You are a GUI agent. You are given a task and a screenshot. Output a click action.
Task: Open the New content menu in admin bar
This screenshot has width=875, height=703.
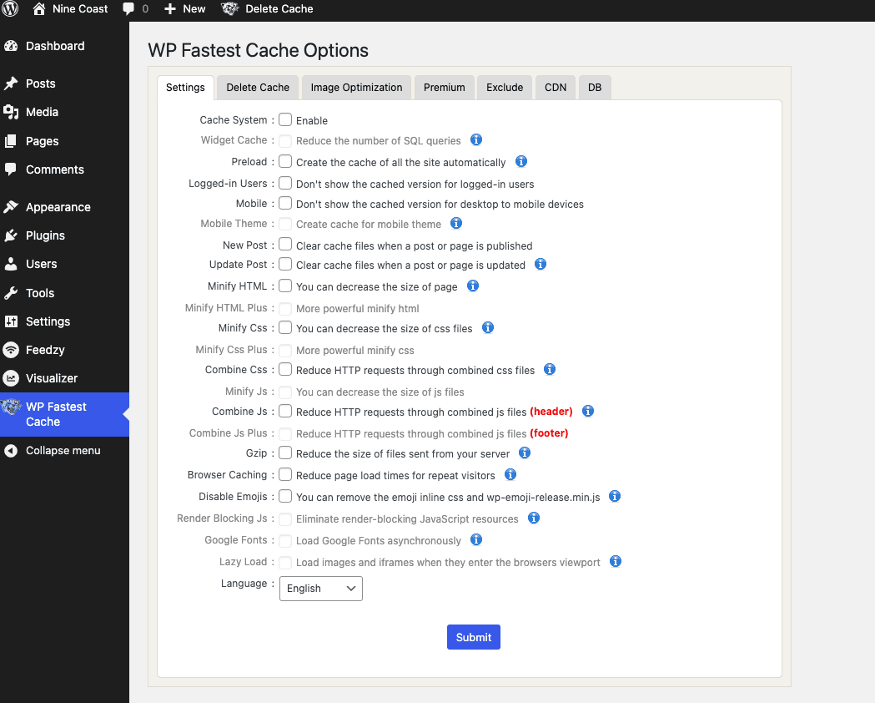coord(185,9)
